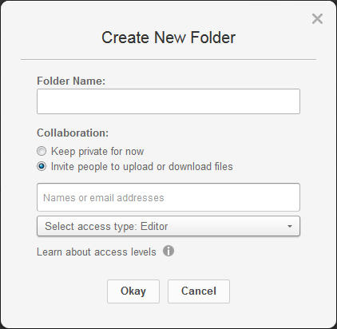This screenshot has width=337, height=329.
Task: Click the horizontal divider under the dialog title
Action: (168, 59)
